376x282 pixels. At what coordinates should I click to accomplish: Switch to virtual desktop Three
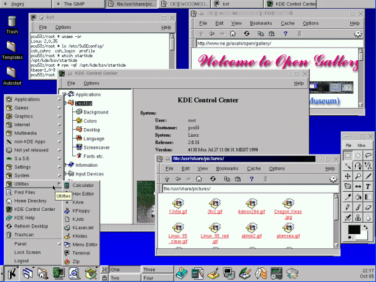[x=157, y=270]
